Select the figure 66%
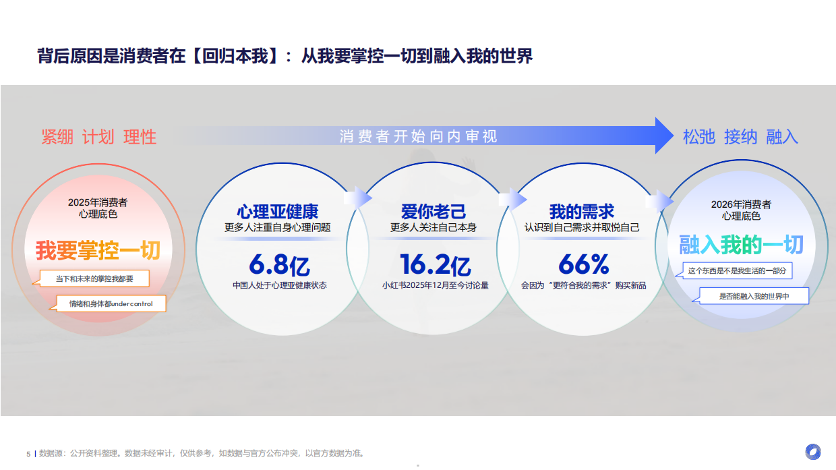The width and height of the screenshot is (836, 470). (x=584, y=264)
